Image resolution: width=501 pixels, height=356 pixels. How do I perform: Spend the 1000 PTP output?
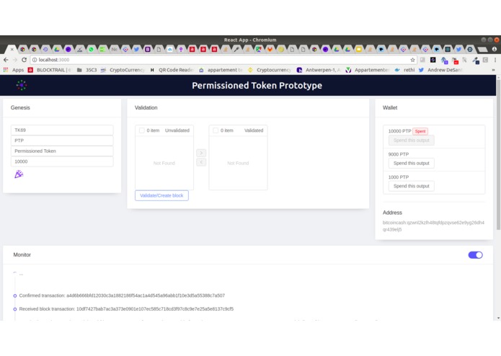[x=411, y=186]
